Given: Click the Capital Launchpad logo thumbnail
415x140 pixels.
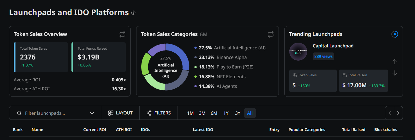Looking at the screenshot, I should pyautogui.click(x=298, y=52).
